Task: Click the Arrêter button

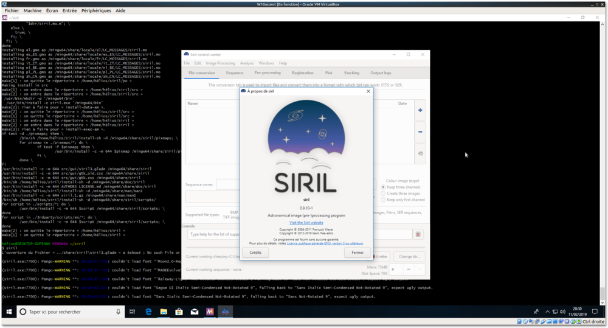Action: 381,257
